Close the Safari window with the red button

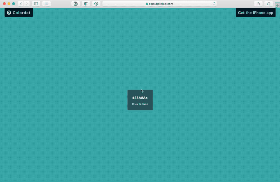click(4, 4)
